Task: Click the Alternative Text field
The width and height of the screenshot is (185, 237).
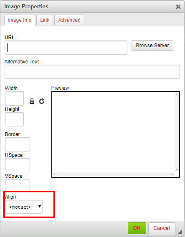Action: click(92, 72)
